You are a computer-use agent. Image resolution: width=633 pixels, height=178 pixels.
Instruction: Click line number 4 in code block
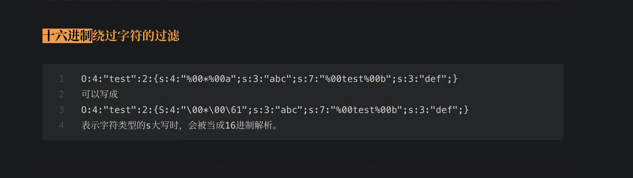pyautogui.click(x=62, y=125)
